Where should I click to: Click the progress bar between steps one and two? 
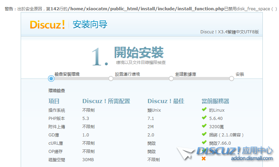coord(81,79)
